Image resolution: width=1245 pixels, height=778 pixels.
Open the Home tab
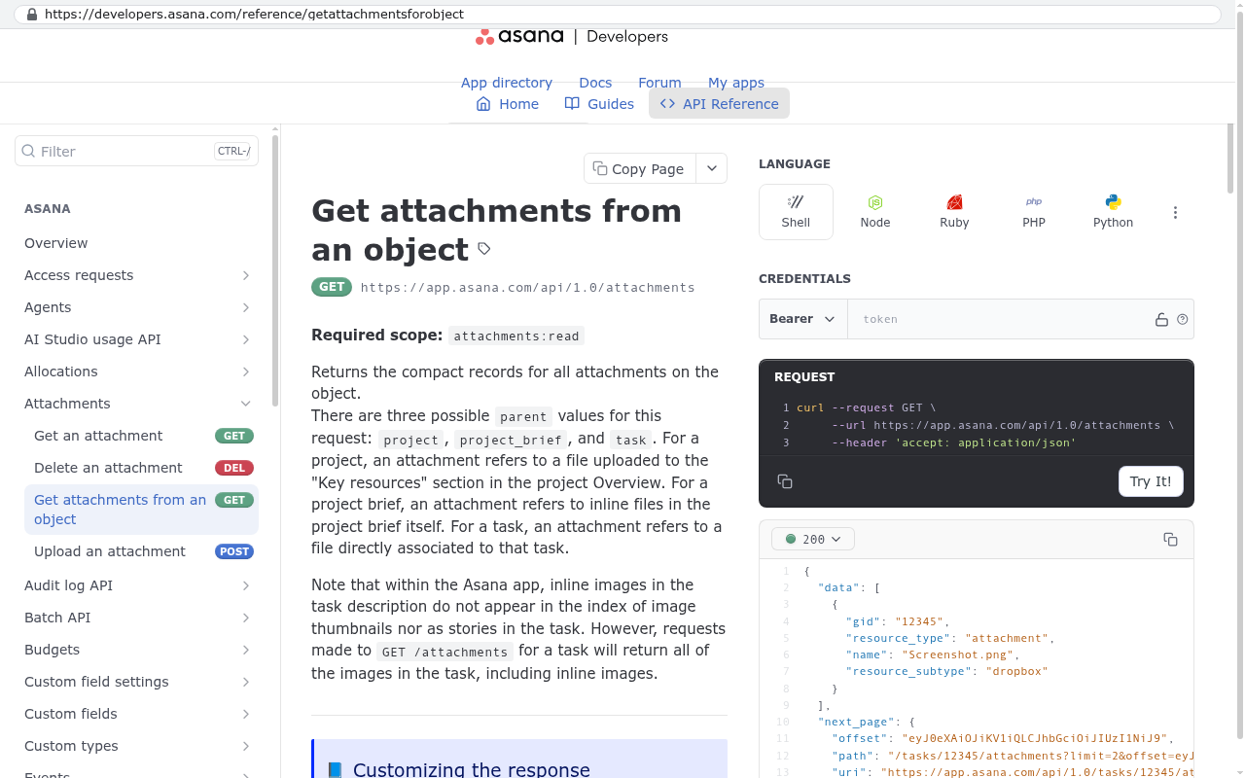[507, 103]
